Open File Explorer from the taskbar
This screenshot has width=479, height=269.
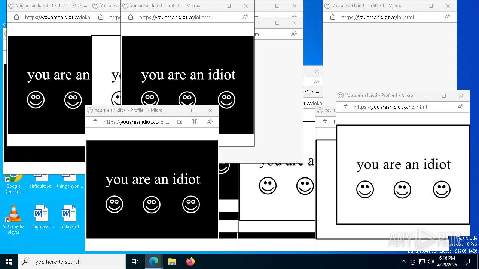coord(172,262)
